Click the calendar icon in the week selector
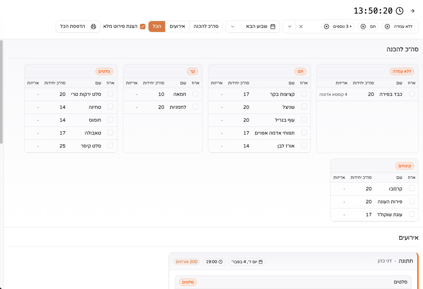 pyautogui.click(x=273, y=26)
